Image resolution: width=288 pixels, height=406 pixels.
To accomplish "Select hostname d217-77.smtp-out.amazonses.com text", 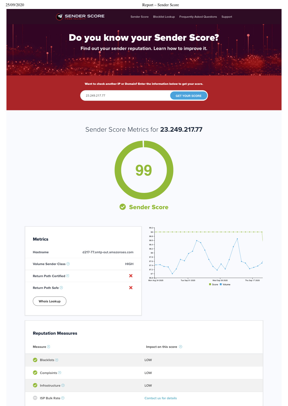I will [x=108, y=252].
